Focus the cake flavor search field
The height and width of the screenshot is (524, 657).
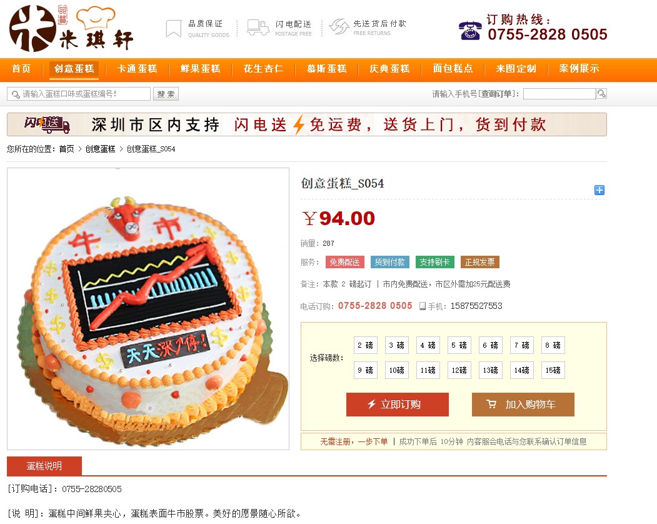(79, 94)
